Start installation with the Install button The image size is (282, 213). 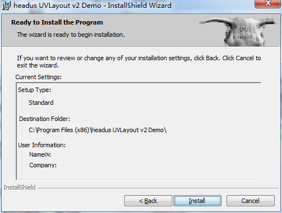[x=198, y=201]
